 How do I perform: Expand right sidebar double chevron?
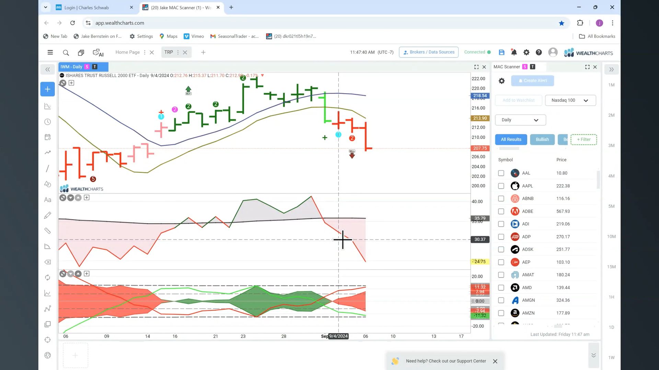[611, 70]
